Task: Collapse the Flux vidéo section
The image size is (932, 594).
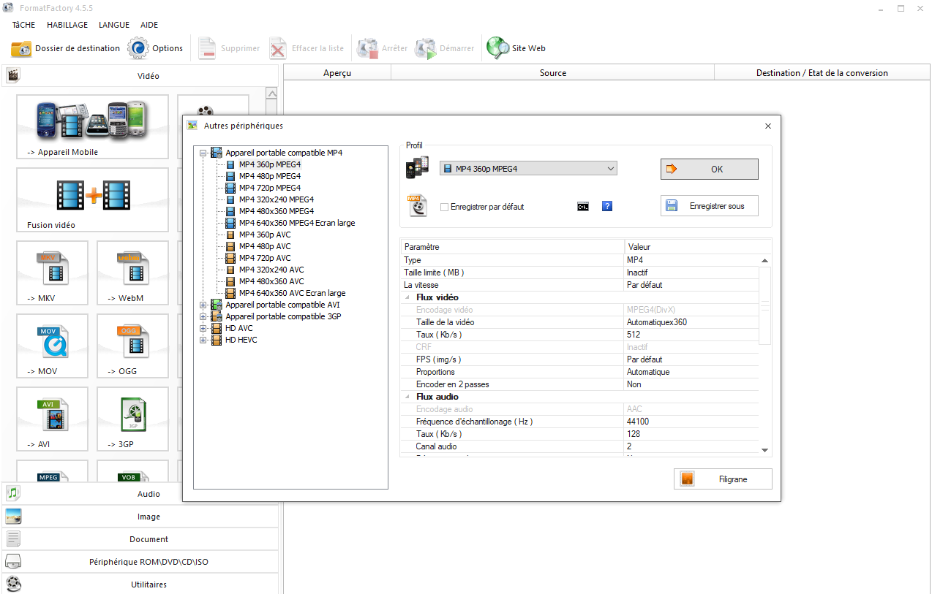Action: click(407, 297)
